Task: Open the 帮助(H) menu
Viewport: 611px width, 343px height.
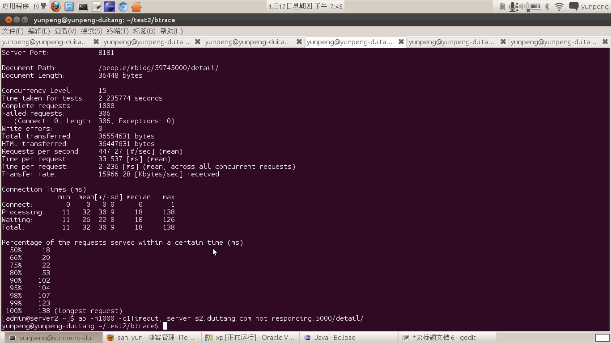Action: coord(171,31)
